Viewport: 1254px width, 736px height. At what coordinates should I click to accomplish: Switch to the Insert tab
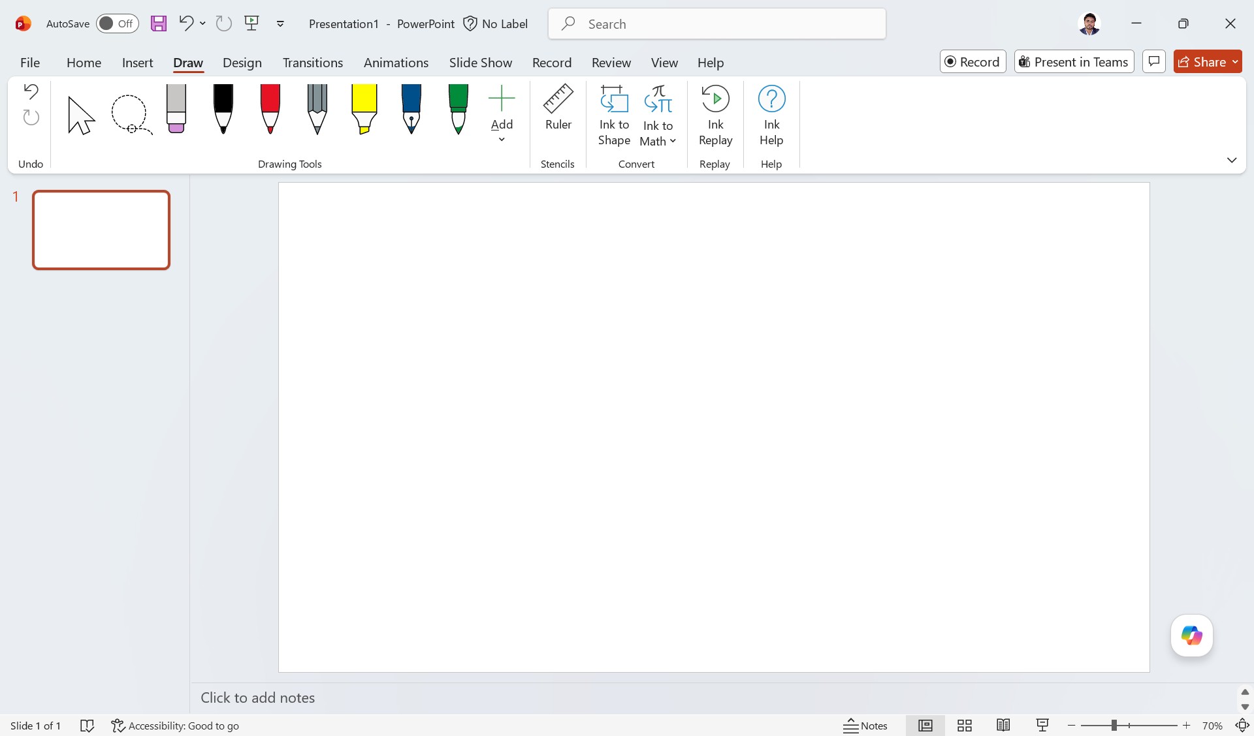pyautogui.click(x=137, y=62)
